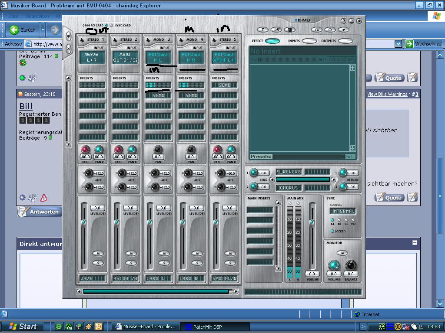Click the Pan knob on Mono 3 strip
Viewport: 445px width, 333px height.
tap(158, 149)
